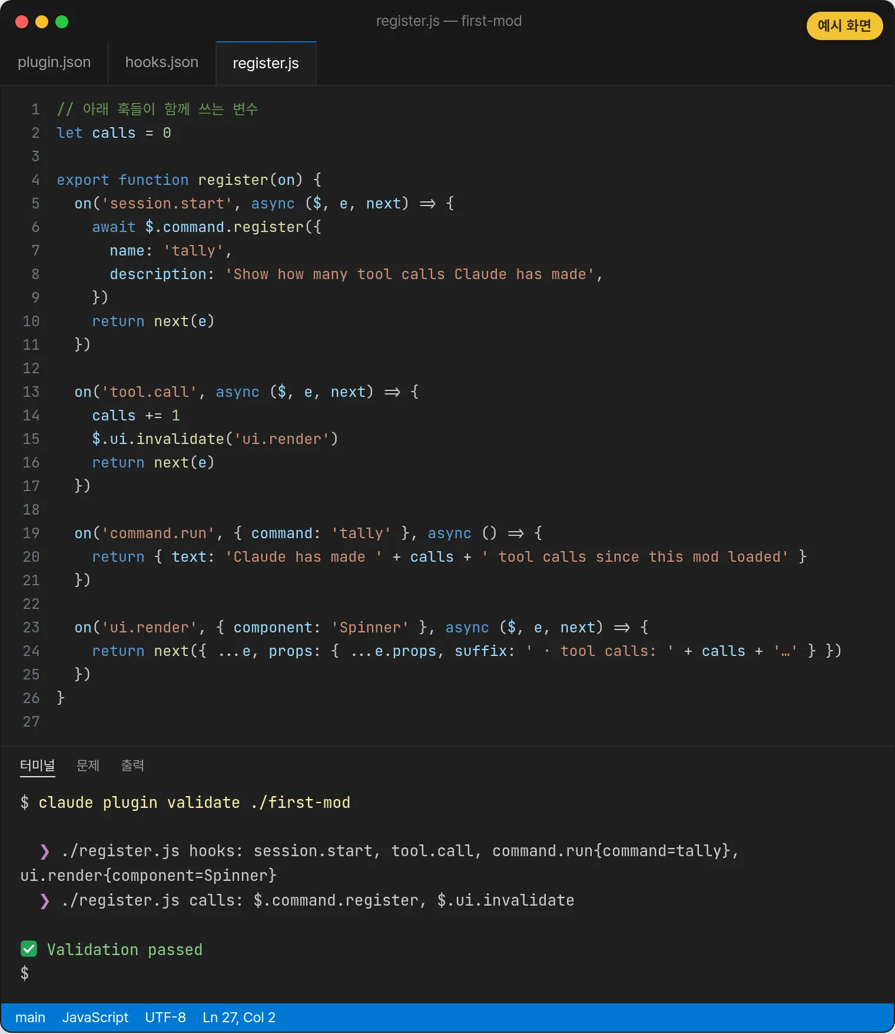The width and height of the screenshot is (895, 1034).
Task: Click line number 27 in the gutter
Action: 31,722
